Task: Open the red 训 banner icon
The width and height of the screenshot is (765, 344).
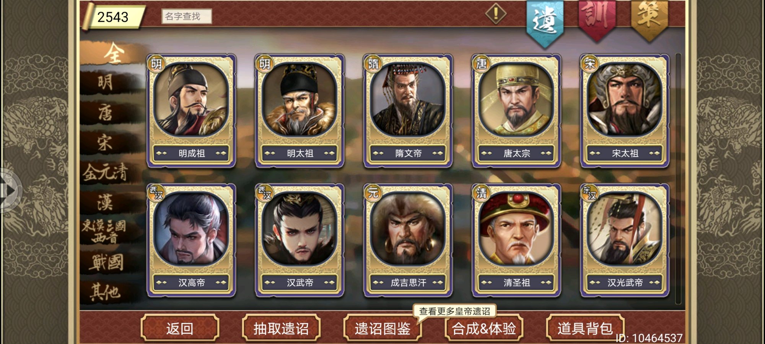Action: coord(597,20)
